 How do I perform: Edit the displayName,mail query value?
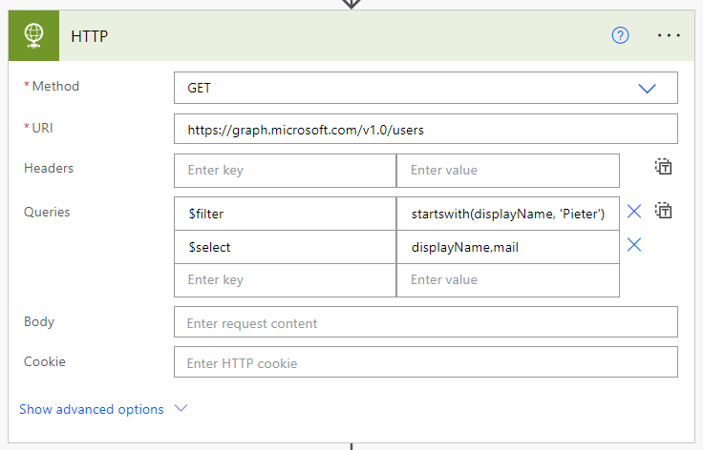click(x=508, y=247)
